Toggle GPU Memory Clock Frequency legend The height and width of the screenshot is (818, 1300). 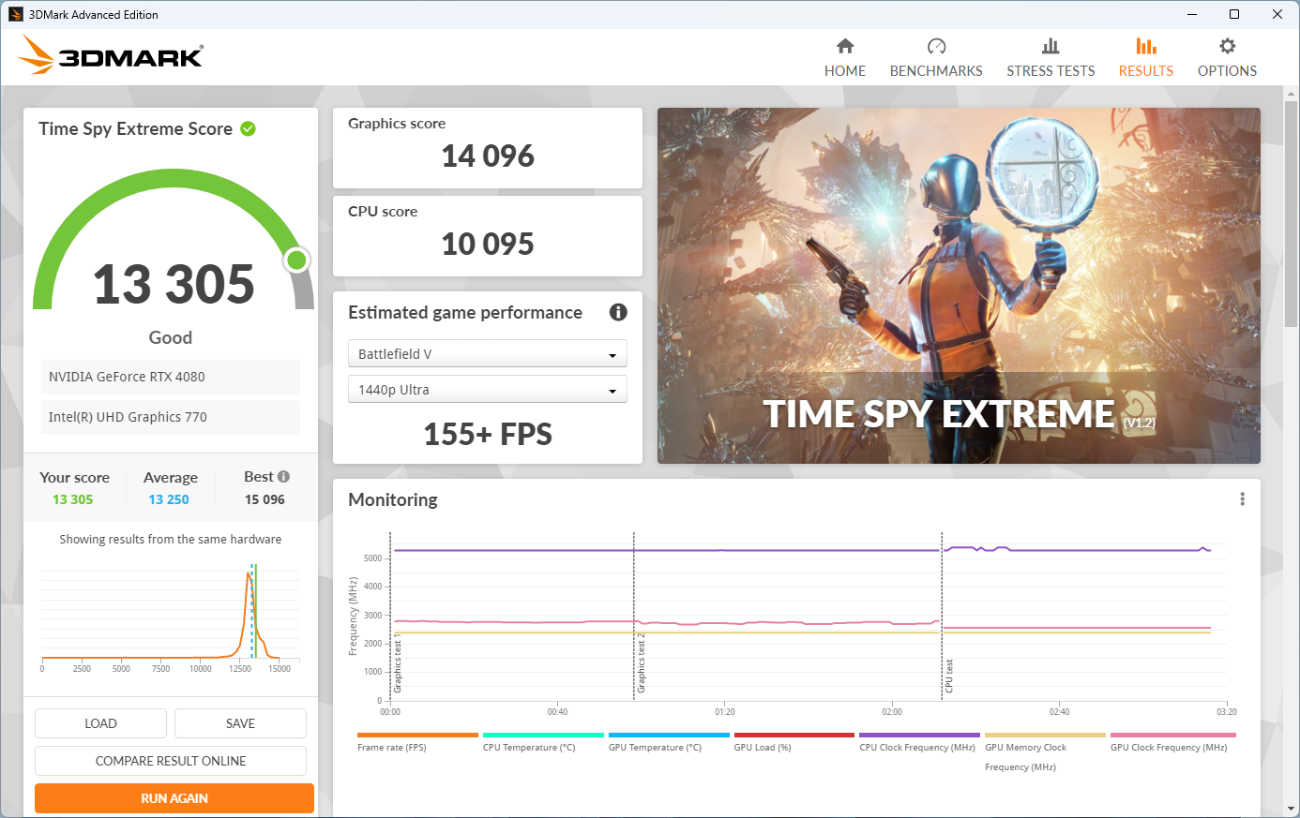[x=1025, y=757]
